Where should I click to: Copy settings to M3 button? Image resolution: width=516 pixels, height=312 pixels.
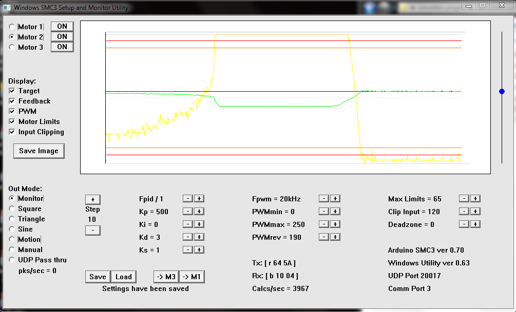[x=166, y=277]
